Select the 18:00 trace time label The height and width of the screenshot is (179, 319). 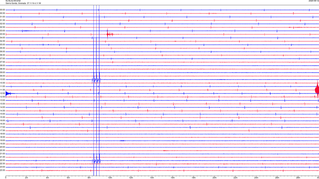tap(3, 134)
